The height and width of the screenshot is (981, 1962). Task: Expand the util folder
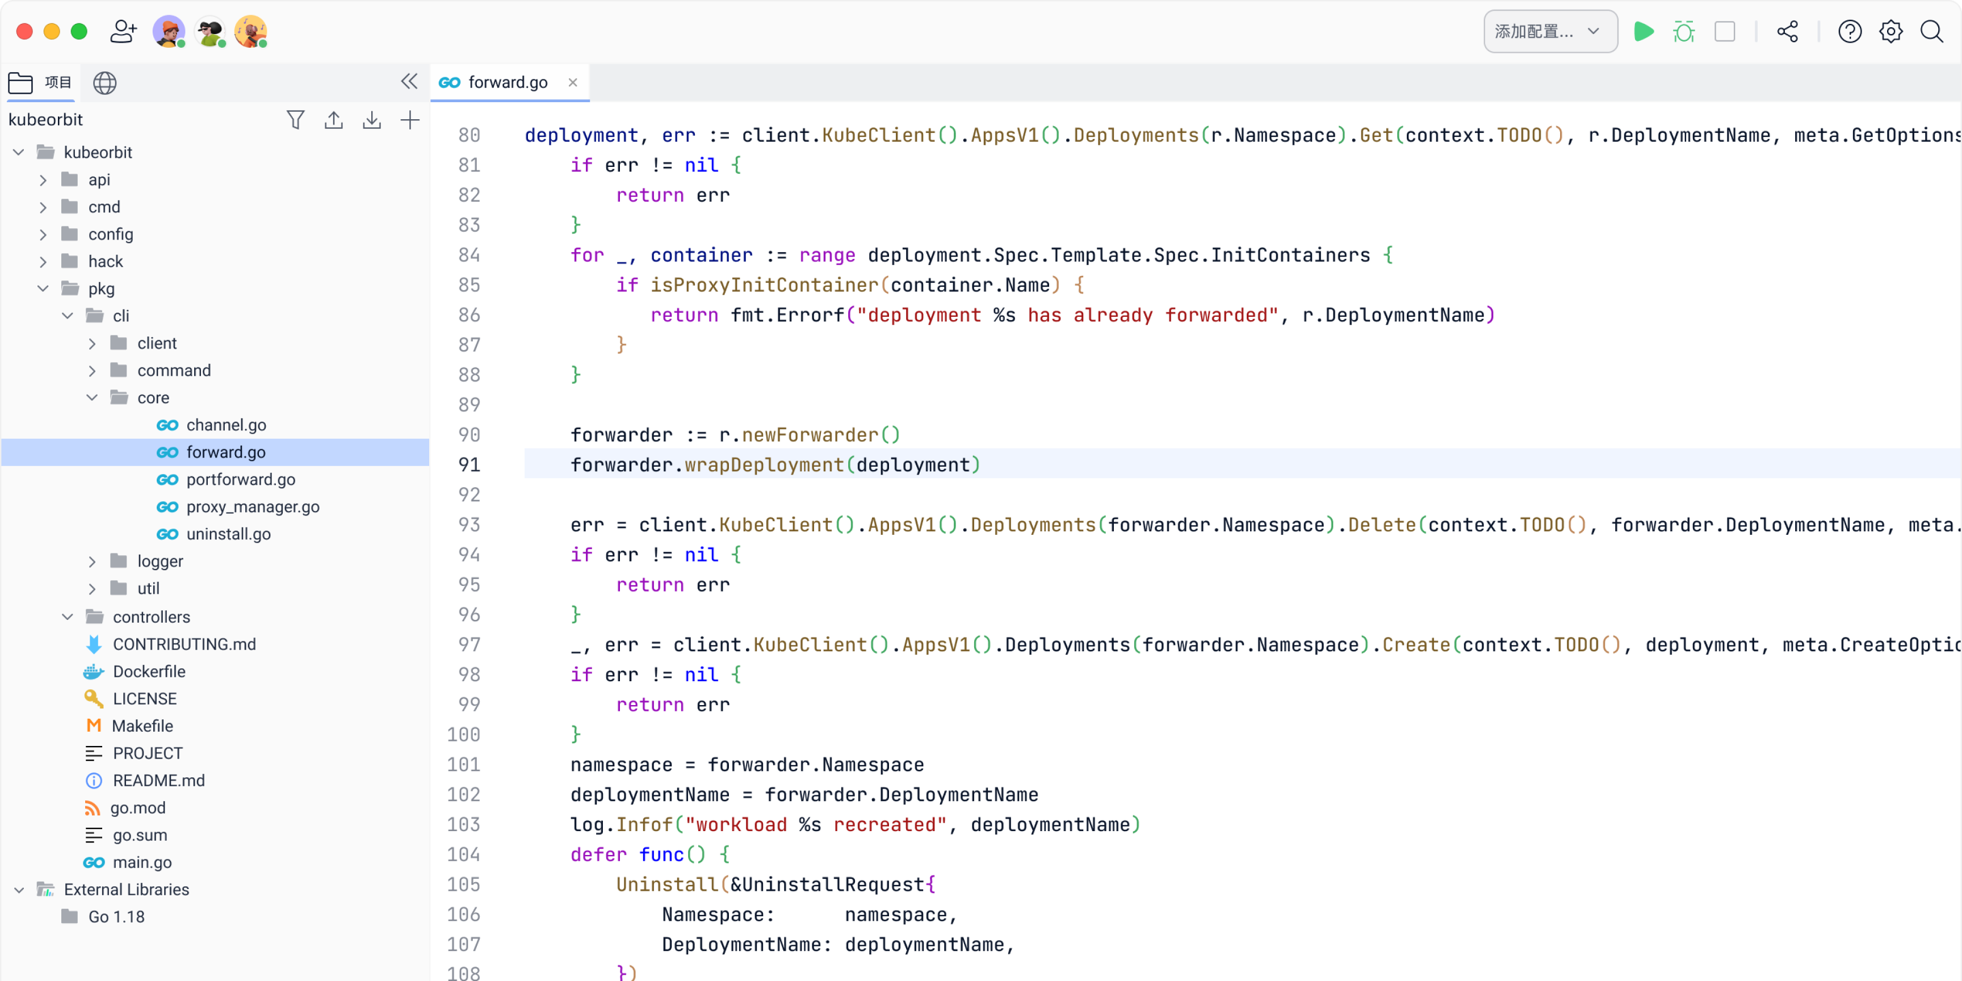tap(92, 589)
